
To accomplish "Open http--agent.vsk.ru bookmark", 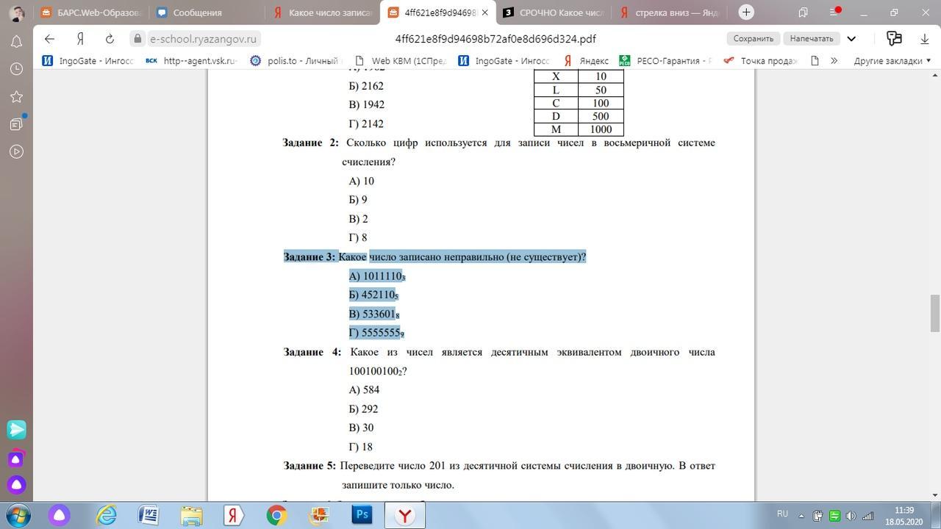I will point(191,61).
